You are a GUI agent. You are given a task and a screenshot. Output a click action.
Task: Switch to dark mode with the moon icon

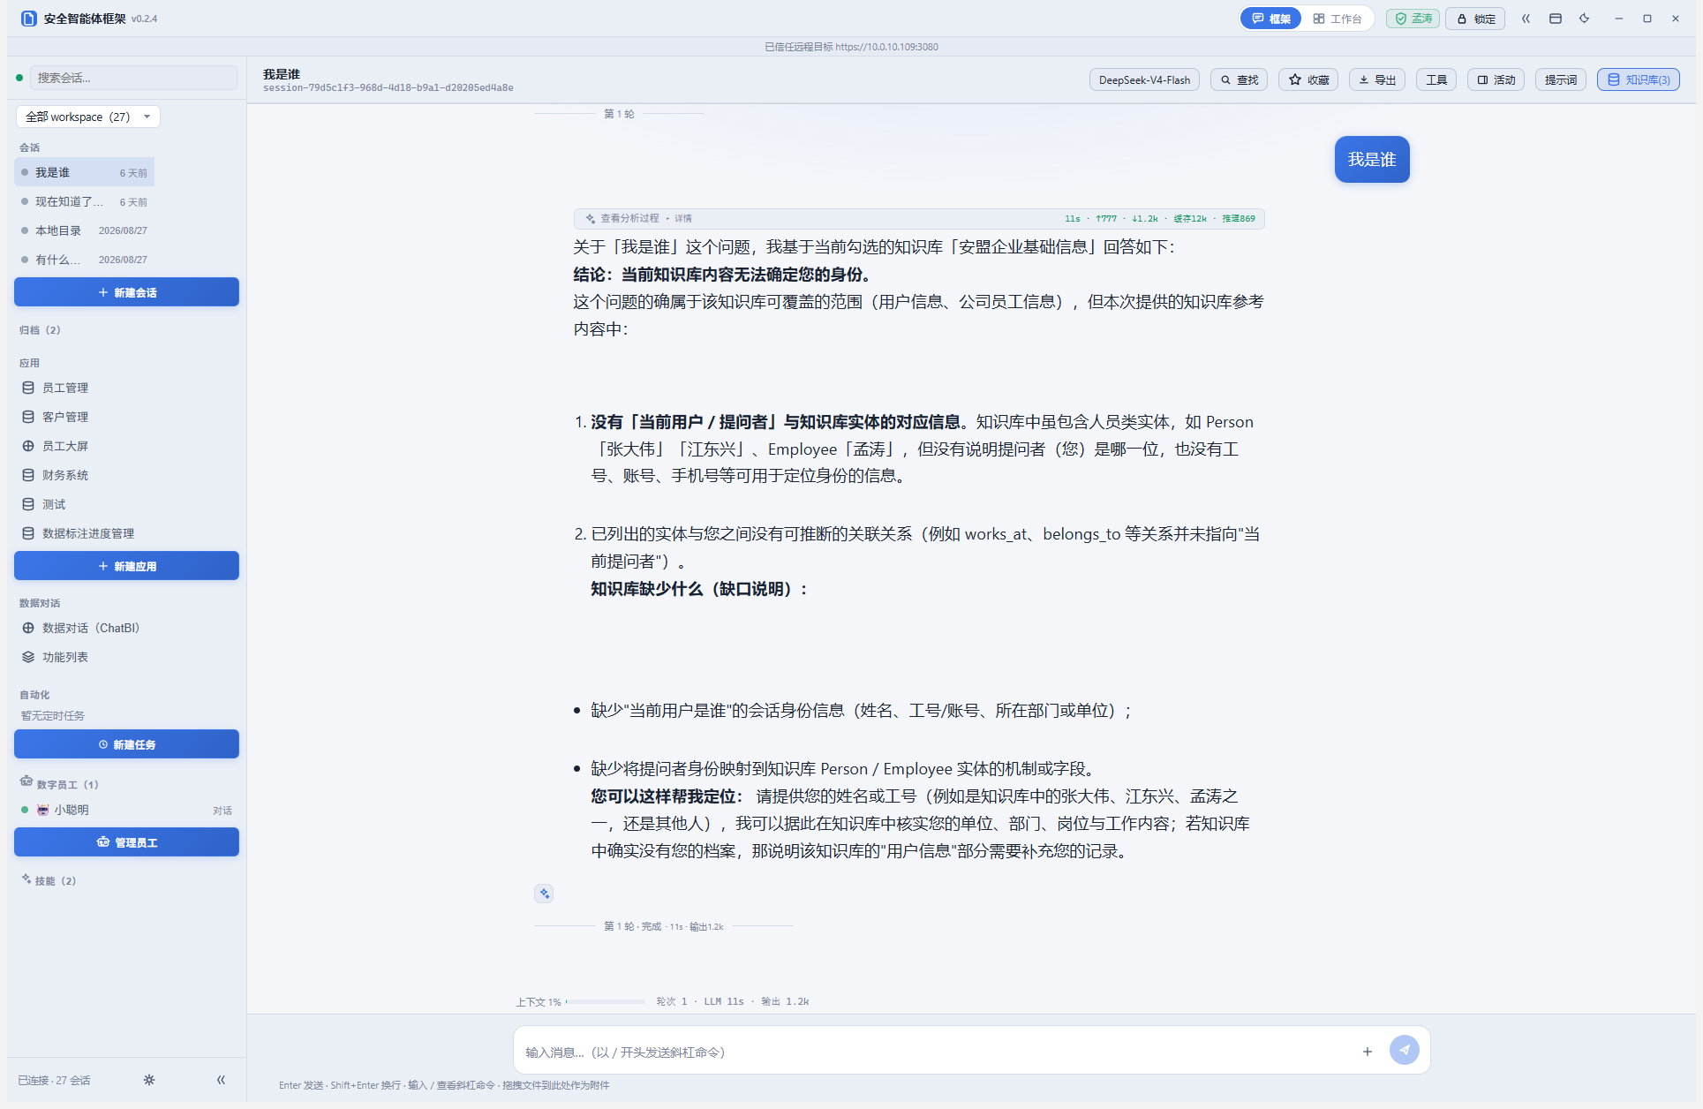tap(1585, 19)
